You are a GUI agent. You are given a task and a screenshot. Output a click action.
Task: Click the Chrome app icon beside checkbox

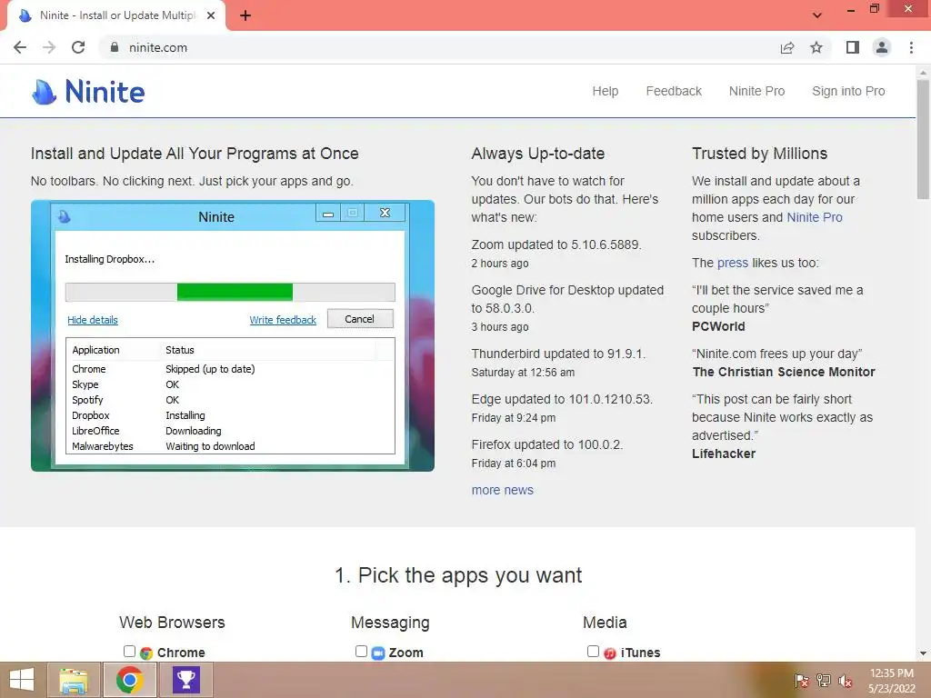coord(146,653)
